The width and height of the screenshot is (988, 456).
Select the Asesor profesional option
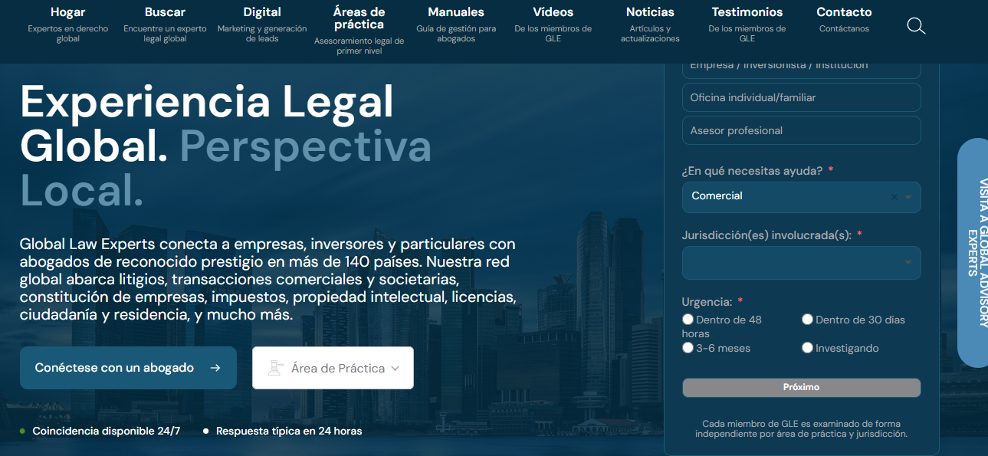tap(801, 130)
